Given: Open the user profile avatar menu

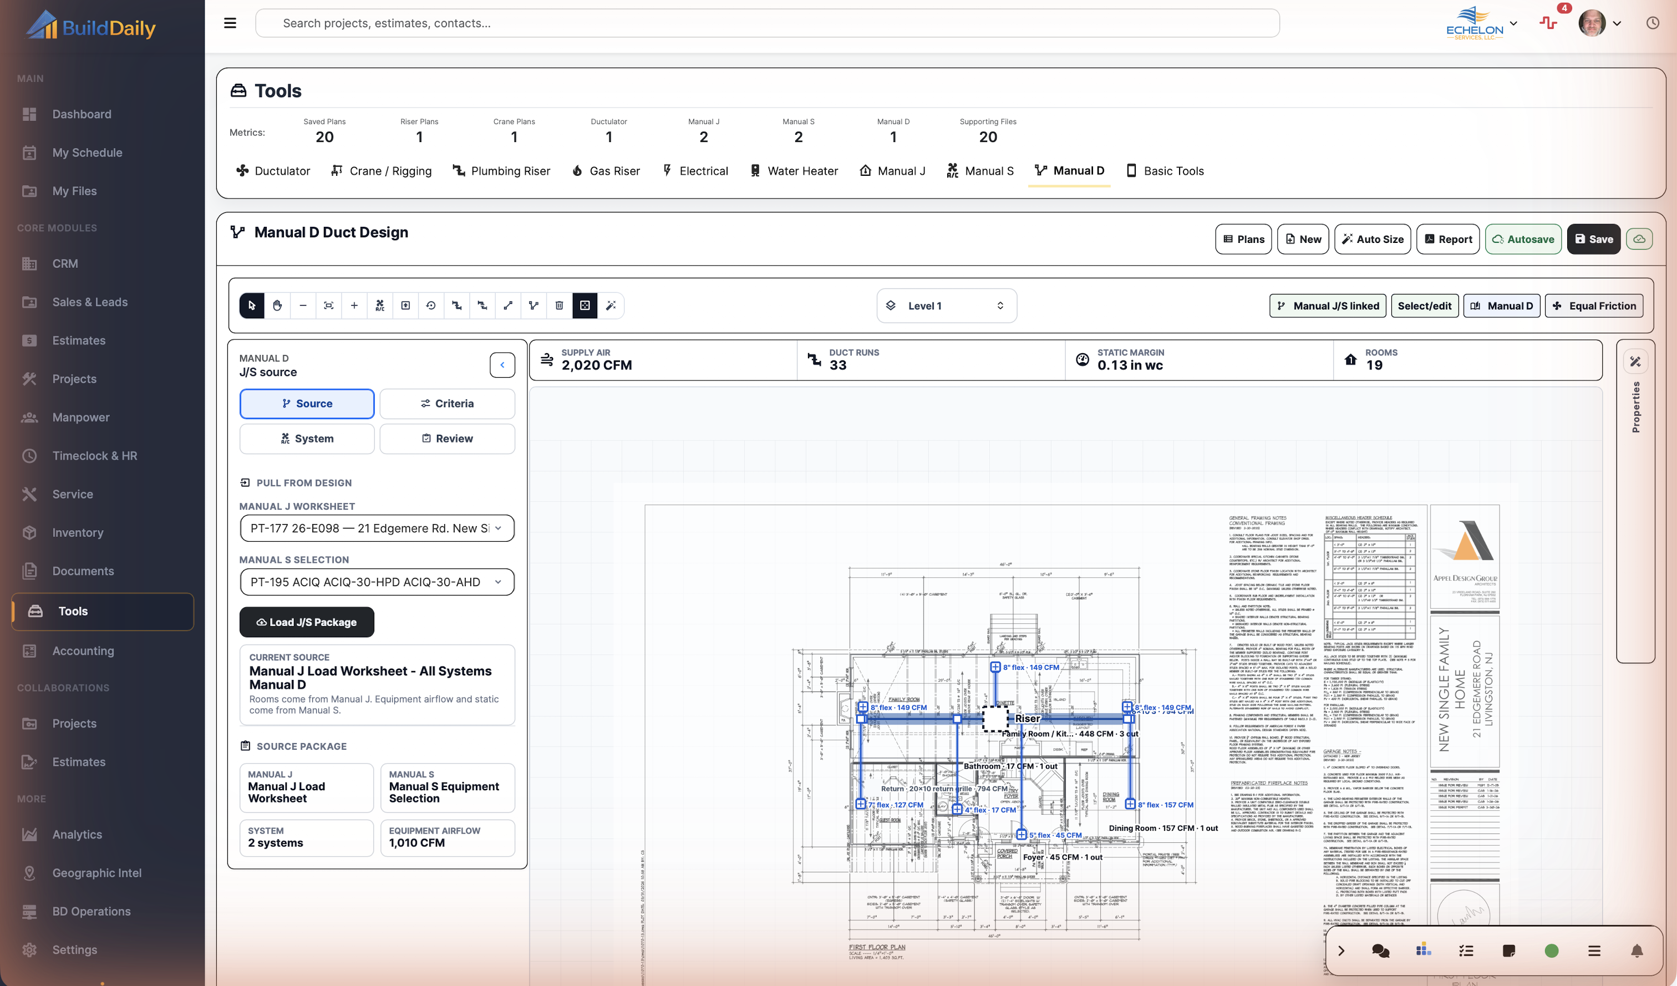Looking at the screenshot, I should click(1600, 23).
